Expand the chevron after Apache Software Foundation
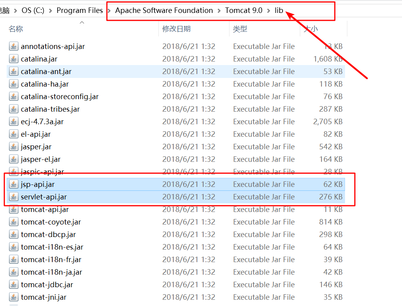The height and width of the screenshot is (306, 402). coord(219,11)
